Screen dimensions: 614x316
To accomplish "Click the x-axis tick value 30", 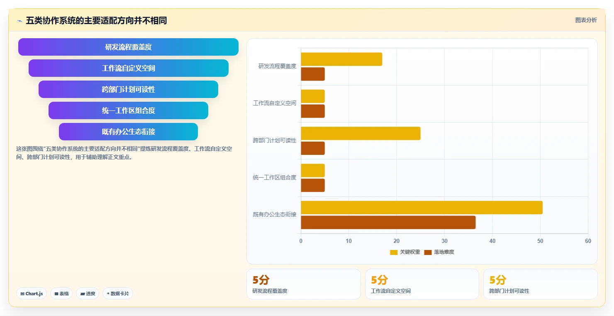I will coord(444,241).
